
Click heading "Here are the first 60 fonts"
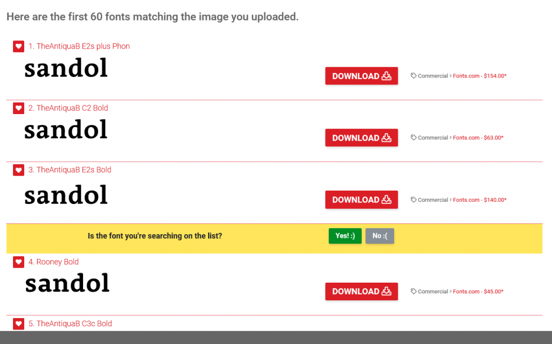[x=153, y=17]
